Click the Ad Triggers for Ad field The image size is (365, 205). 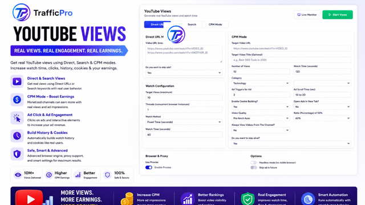pos(261,95)
